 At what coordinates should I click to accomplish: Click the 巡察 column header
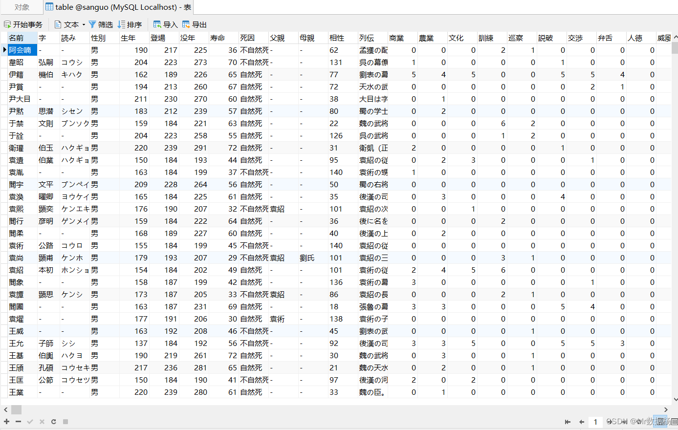tap(522, 38)
